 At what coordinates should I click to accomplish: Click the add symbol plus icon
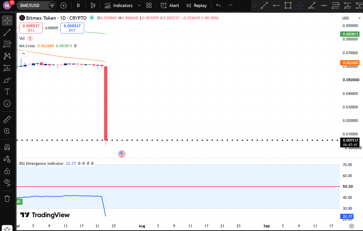click(x=64, y=5)
